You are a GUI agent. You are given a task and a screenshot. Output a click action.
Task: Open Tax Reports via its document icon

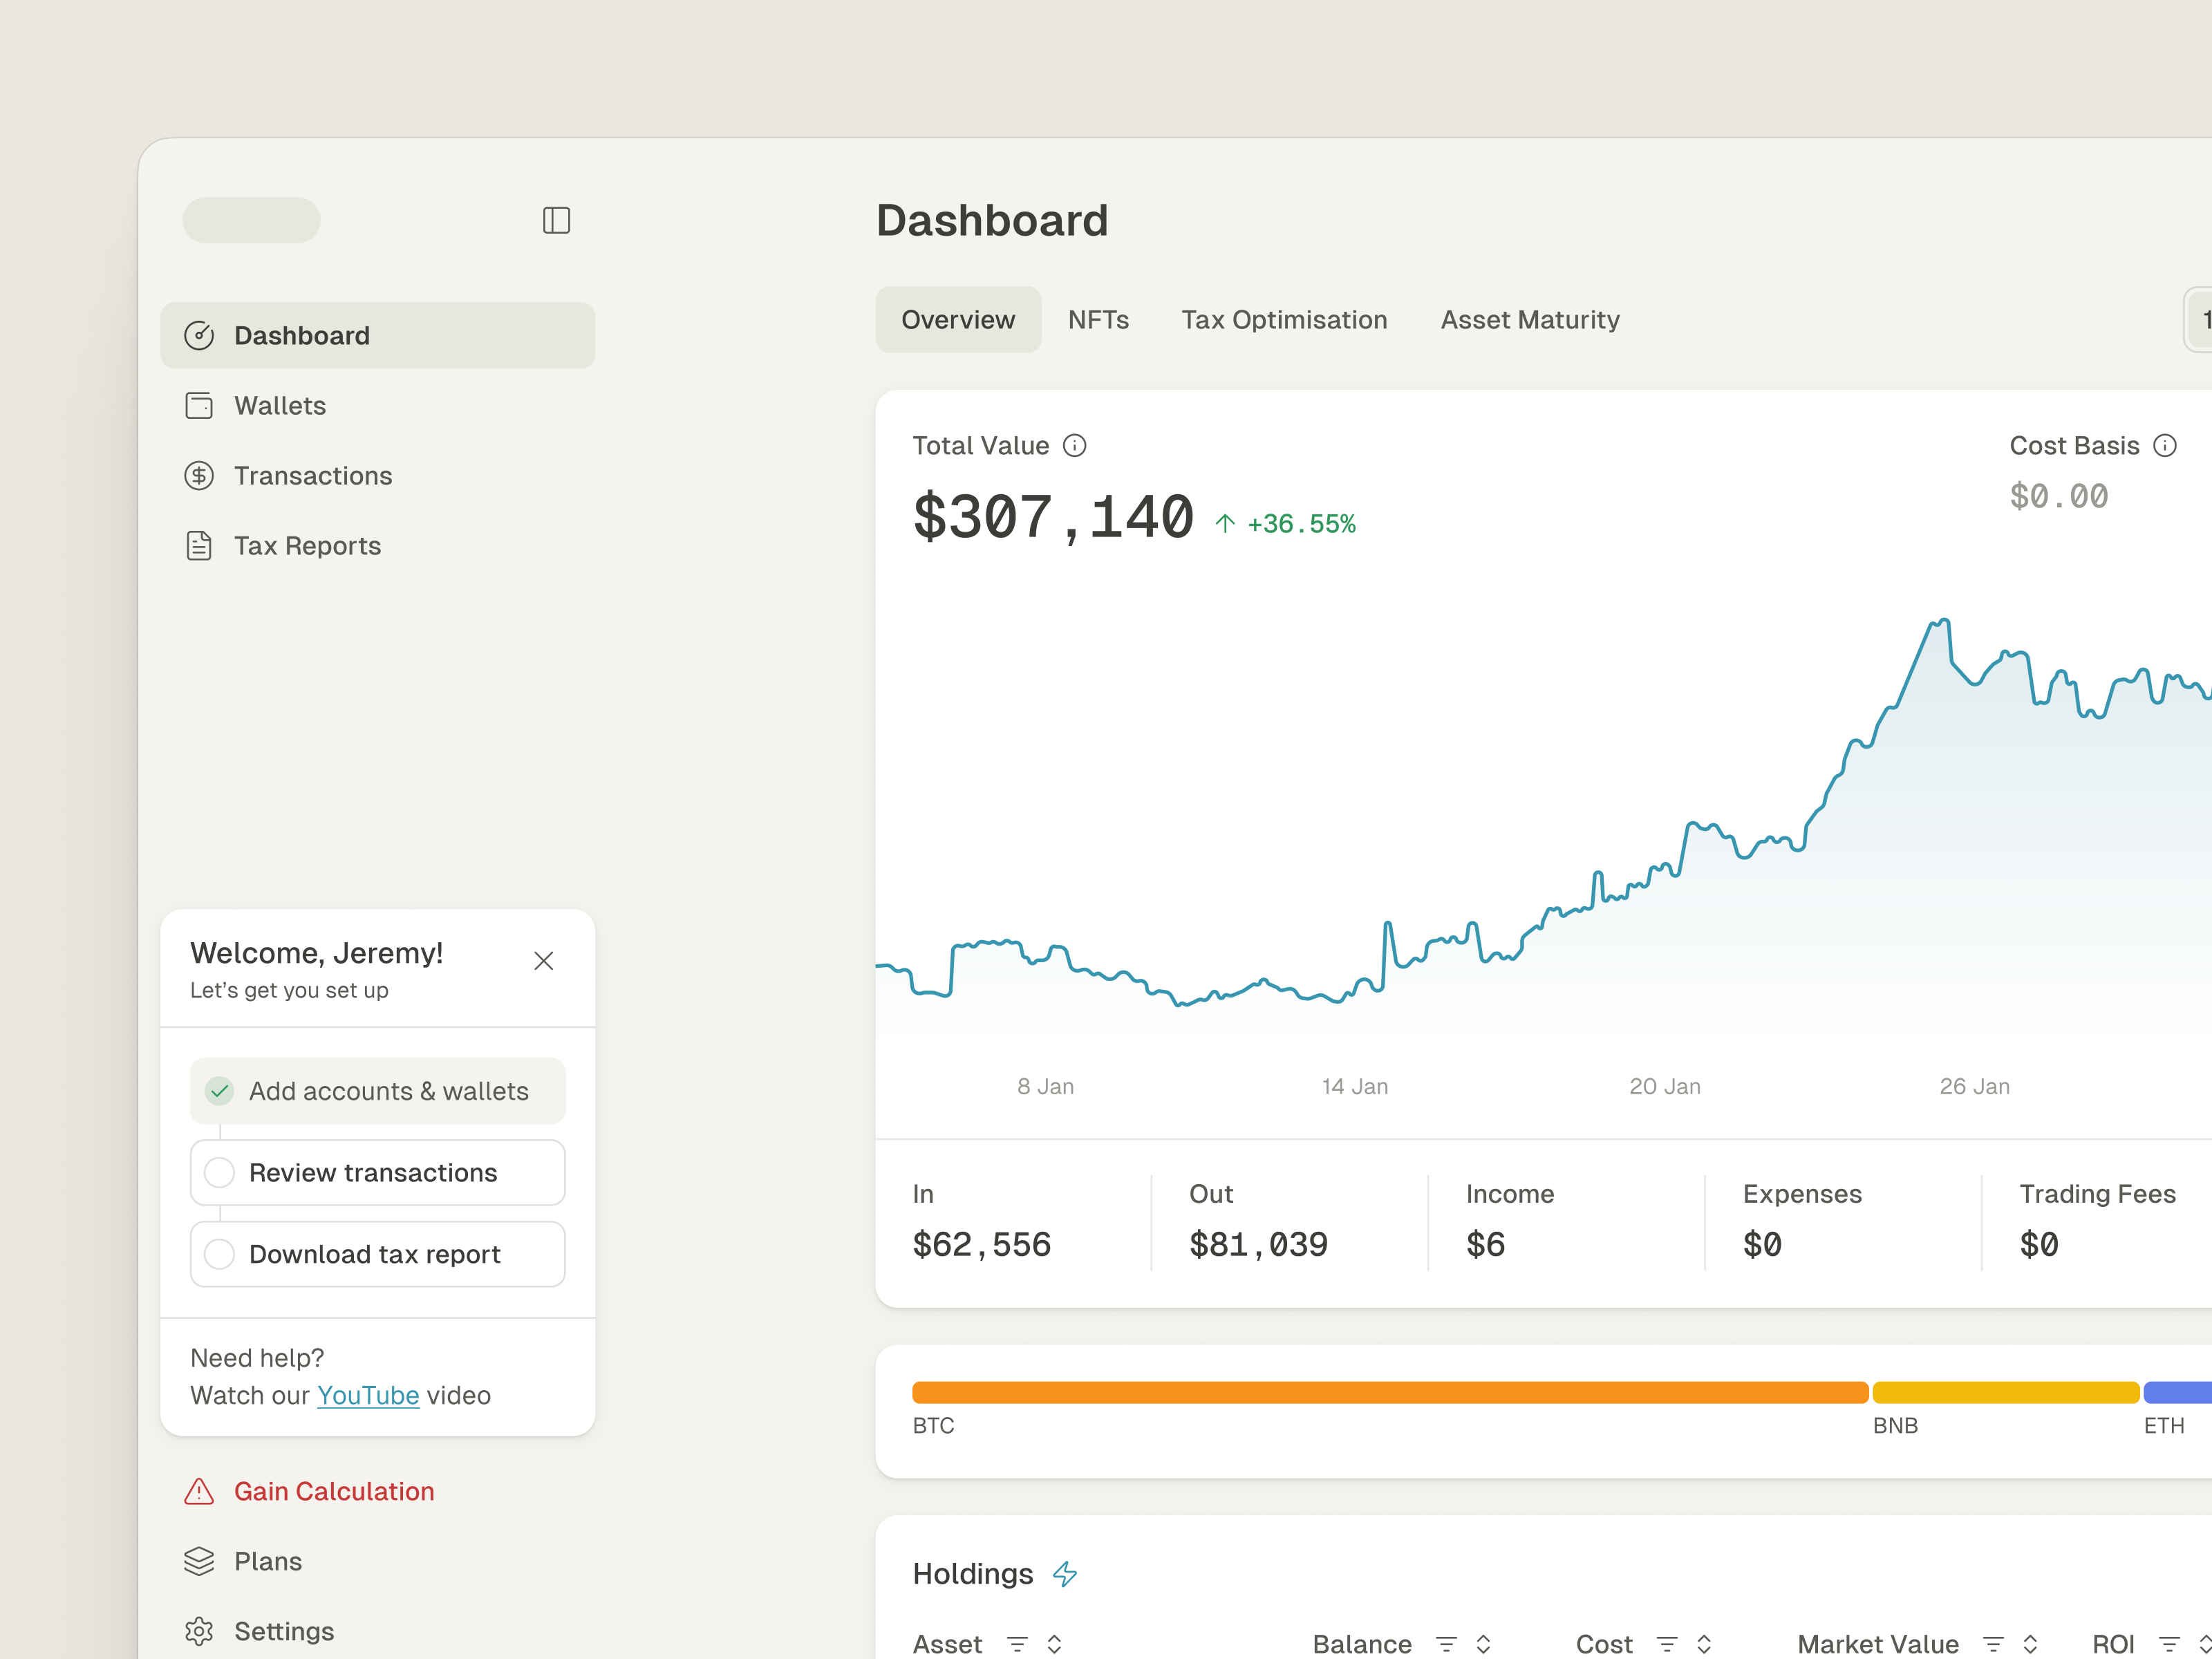[x=199, y=546]
